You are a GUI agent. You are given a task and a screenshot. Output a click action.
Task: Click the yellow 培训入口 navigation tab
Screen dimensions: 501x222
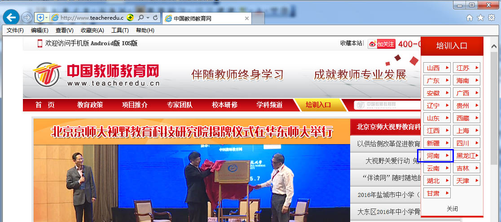tap(319, 105)
